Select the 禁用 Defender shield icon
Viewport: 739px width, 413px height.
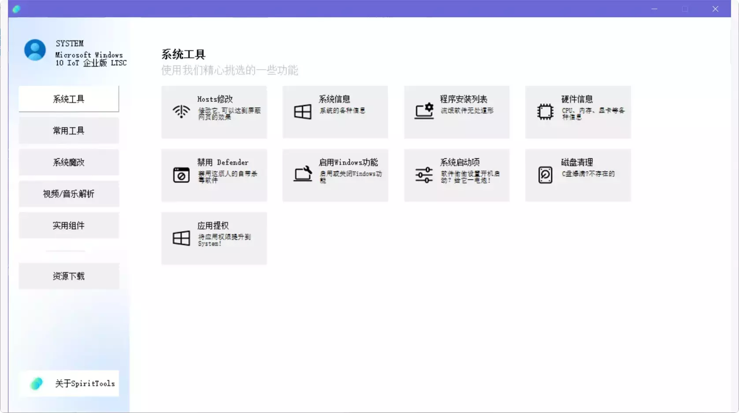181,175
